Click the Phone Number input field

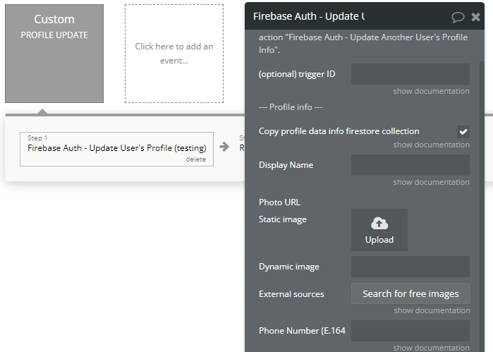pos(410,331)
